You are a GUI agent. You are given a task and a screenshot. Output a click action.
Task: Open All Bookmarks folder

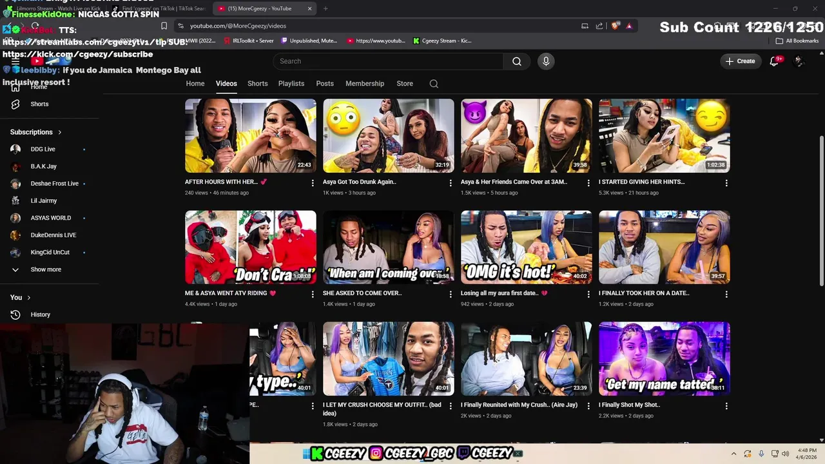click(x=797, y=41)
